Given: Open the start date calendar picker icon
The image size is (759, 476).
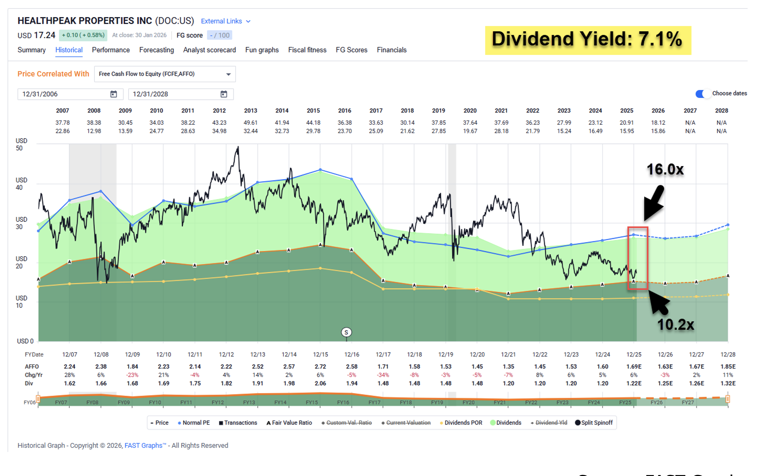Looking at the screenshot, I should (114, 94).
